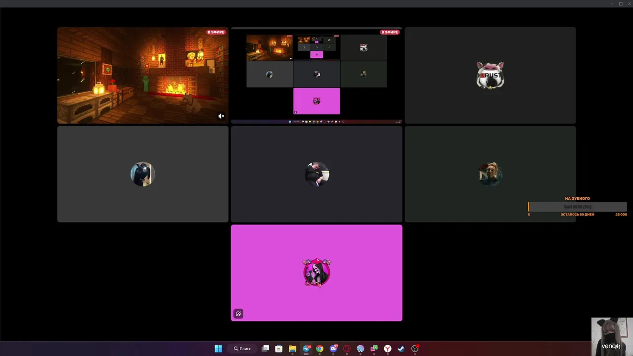
Task: Open Microsoft Store from the taskbar
Action: (279, 349)
